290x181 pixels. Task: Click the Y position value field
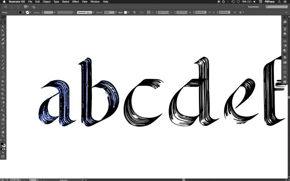tap(182, 12)
